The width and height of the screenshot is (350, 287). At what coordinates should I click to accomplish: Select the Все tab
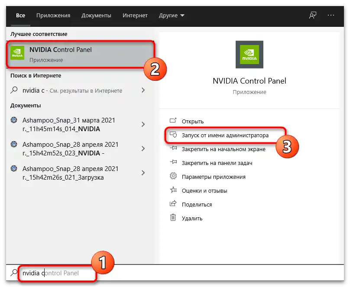click(x=20, y=16)
